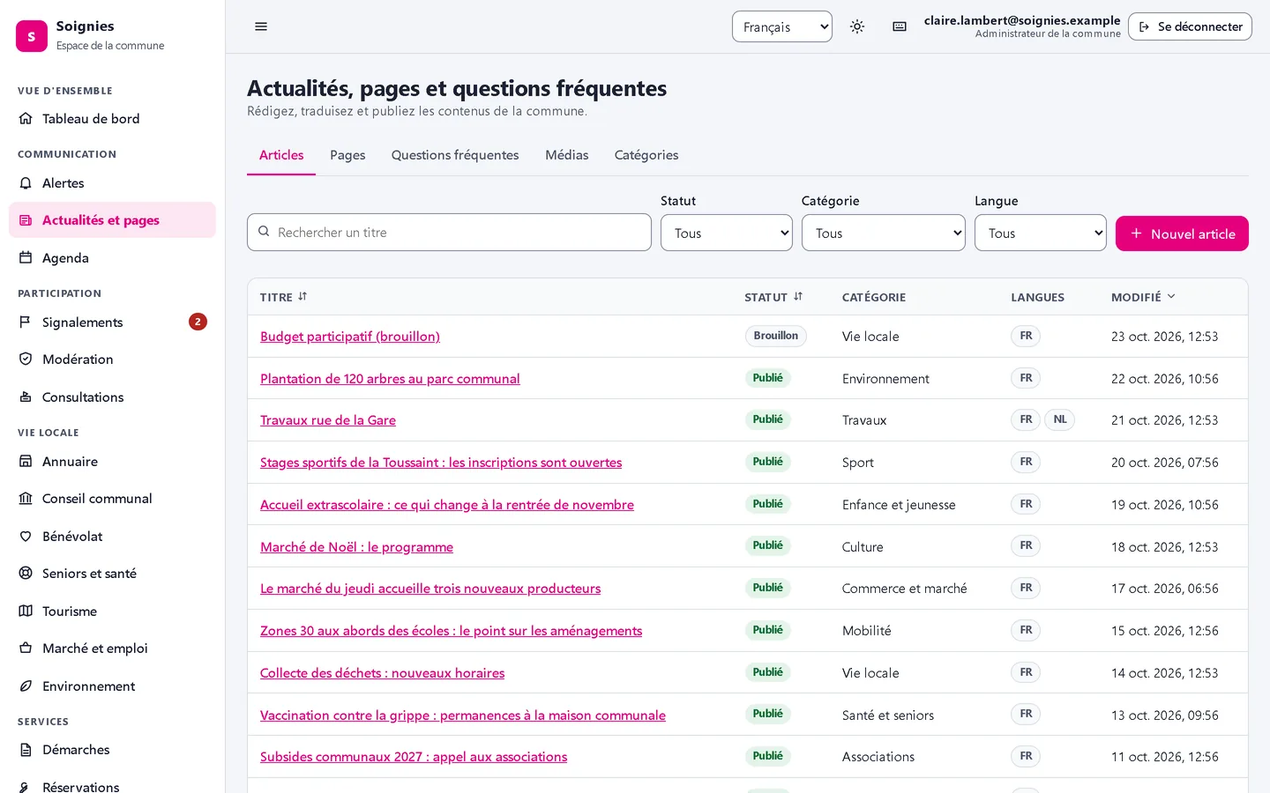Open Modération shield icon

pyautogui.click(x=26, y=359)
